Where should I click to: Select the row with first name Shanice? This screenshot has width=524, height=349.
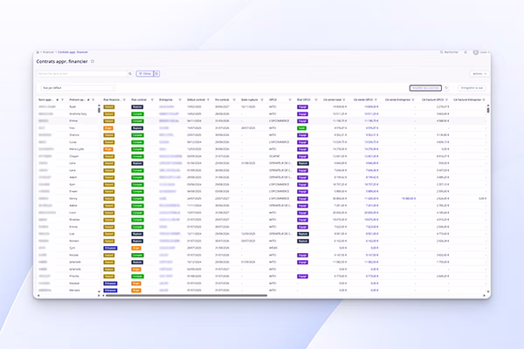(x=262, y=135)
